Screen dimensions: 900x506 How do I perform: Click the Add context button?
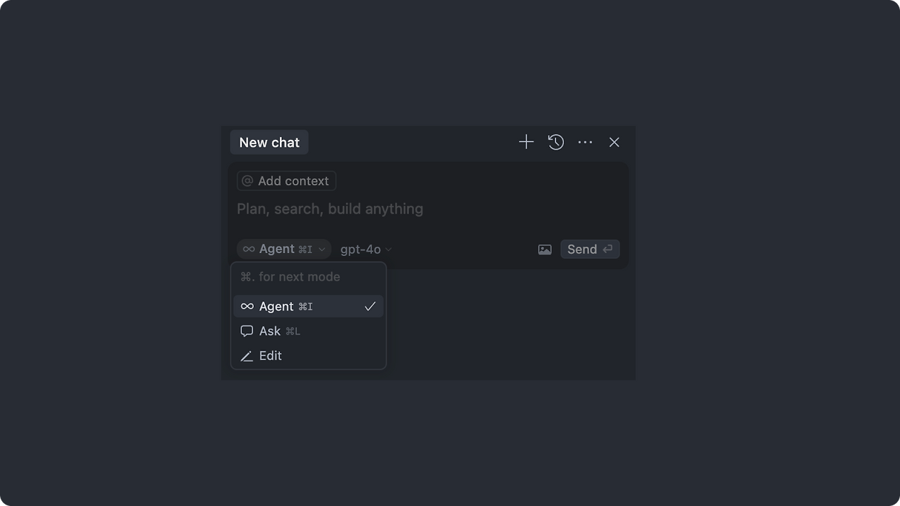pyautogui.click(x=287, y=181)
